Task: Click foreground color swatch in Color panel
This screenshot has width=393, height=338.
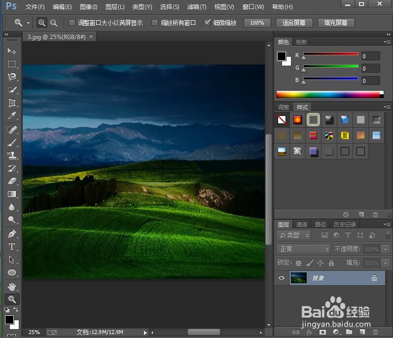Action: tap(281, 56)
